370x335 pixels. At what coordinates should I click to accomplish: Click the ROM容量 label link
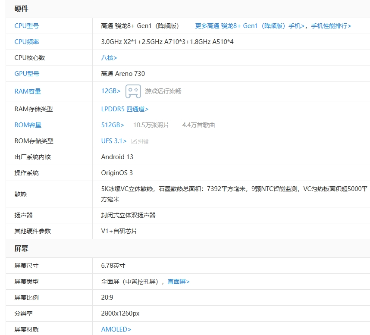pos(28,125)
